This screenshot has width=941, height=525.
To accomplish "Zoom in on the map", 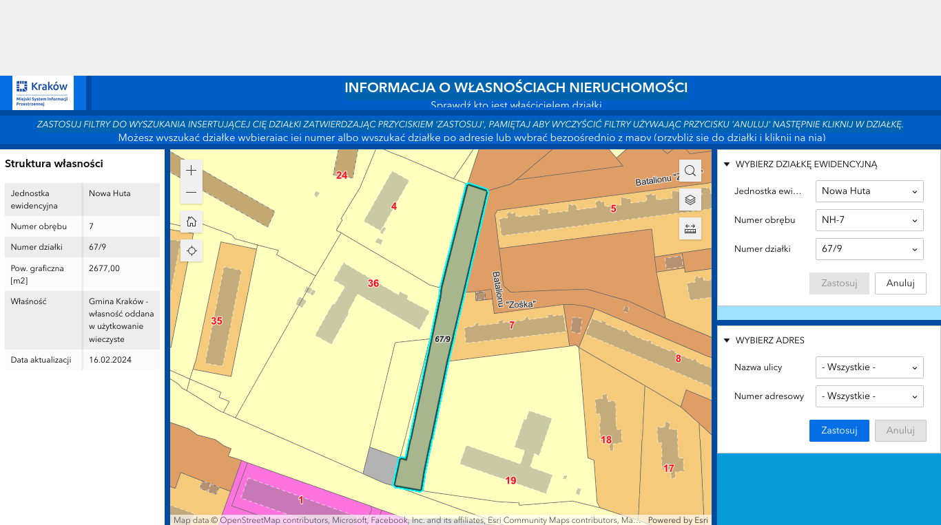I will [x=192, y=171].
